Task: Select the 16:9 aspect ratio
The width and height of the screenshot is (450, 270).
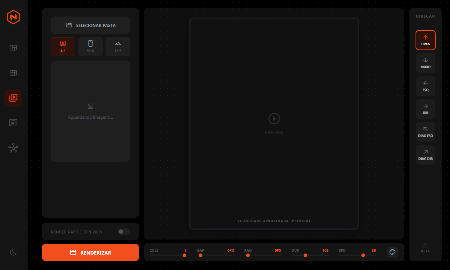Action: 118,47
